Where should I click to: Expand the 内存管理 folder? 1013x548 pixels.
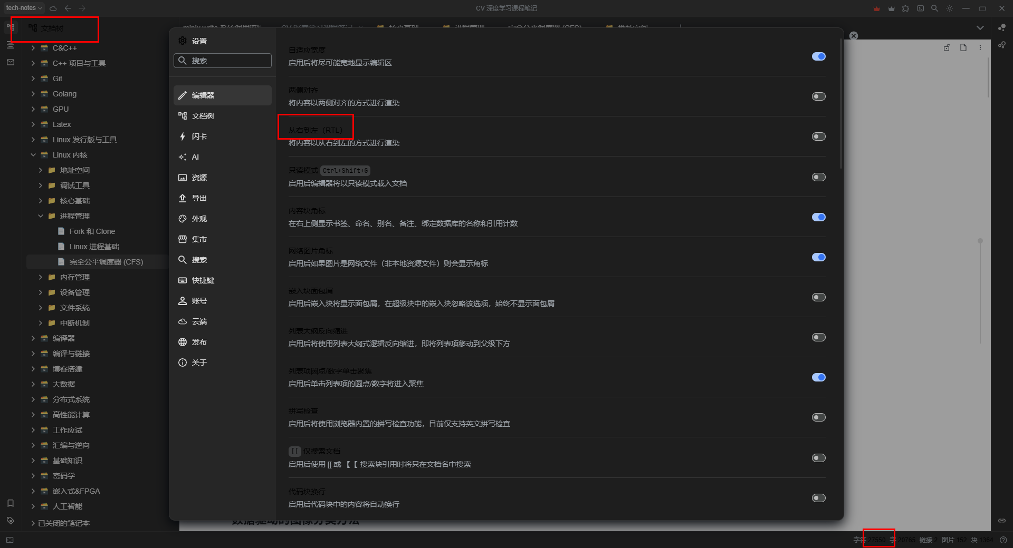point(41,277)
